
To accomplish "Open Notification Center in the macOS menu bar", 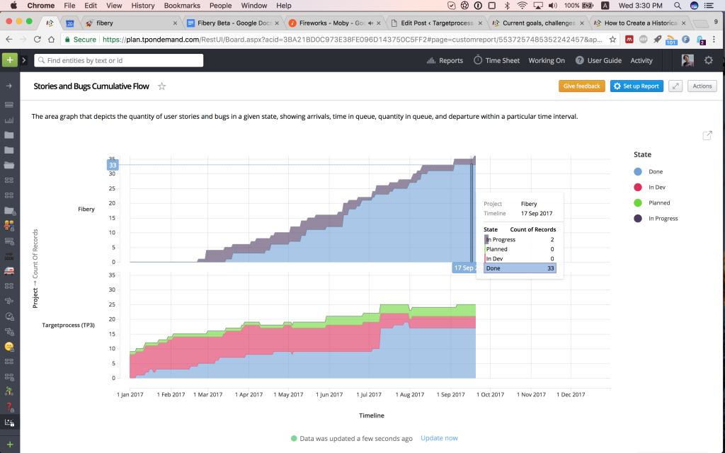I will (708, 6).
